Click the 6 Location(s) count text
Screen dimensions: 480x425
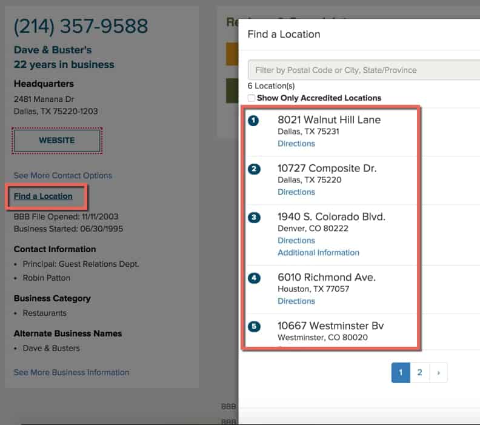pyautogui.click(x=271, y=86)
